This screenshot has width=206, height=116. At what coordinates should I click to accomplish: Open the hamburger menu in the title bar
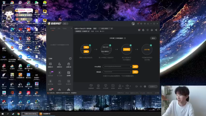[148, 24]
